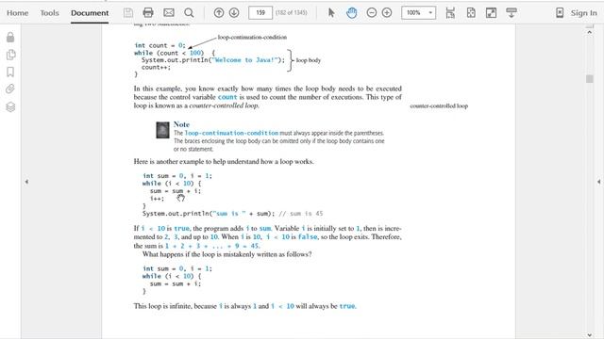Send file by email envelope icon
The height and width of the screenshot is (339, 604).
pyautogui.click(x=169, y=12)
